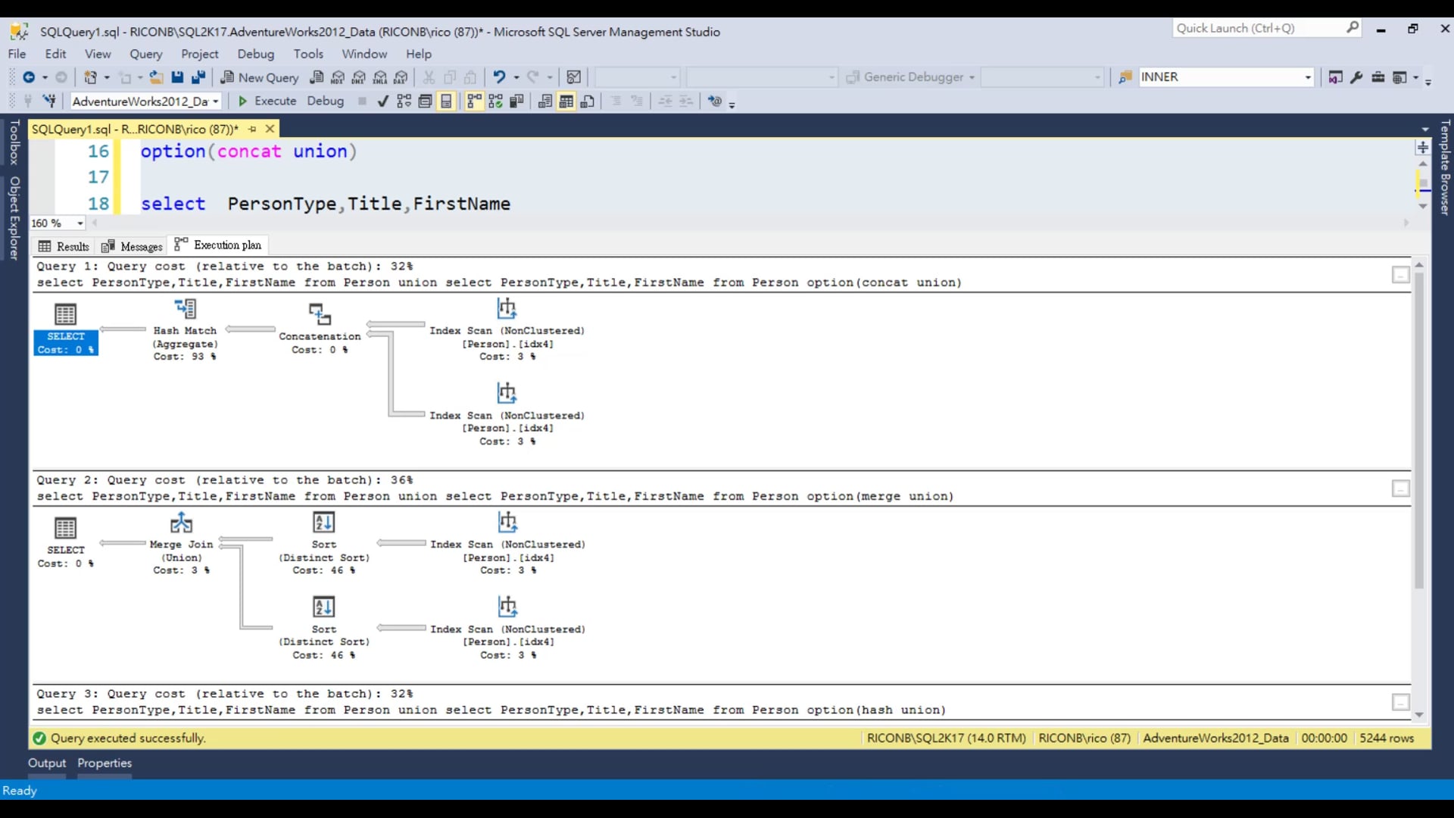Expand the INNER find combo box
1454x818 pixels.
coord(1307,77)
